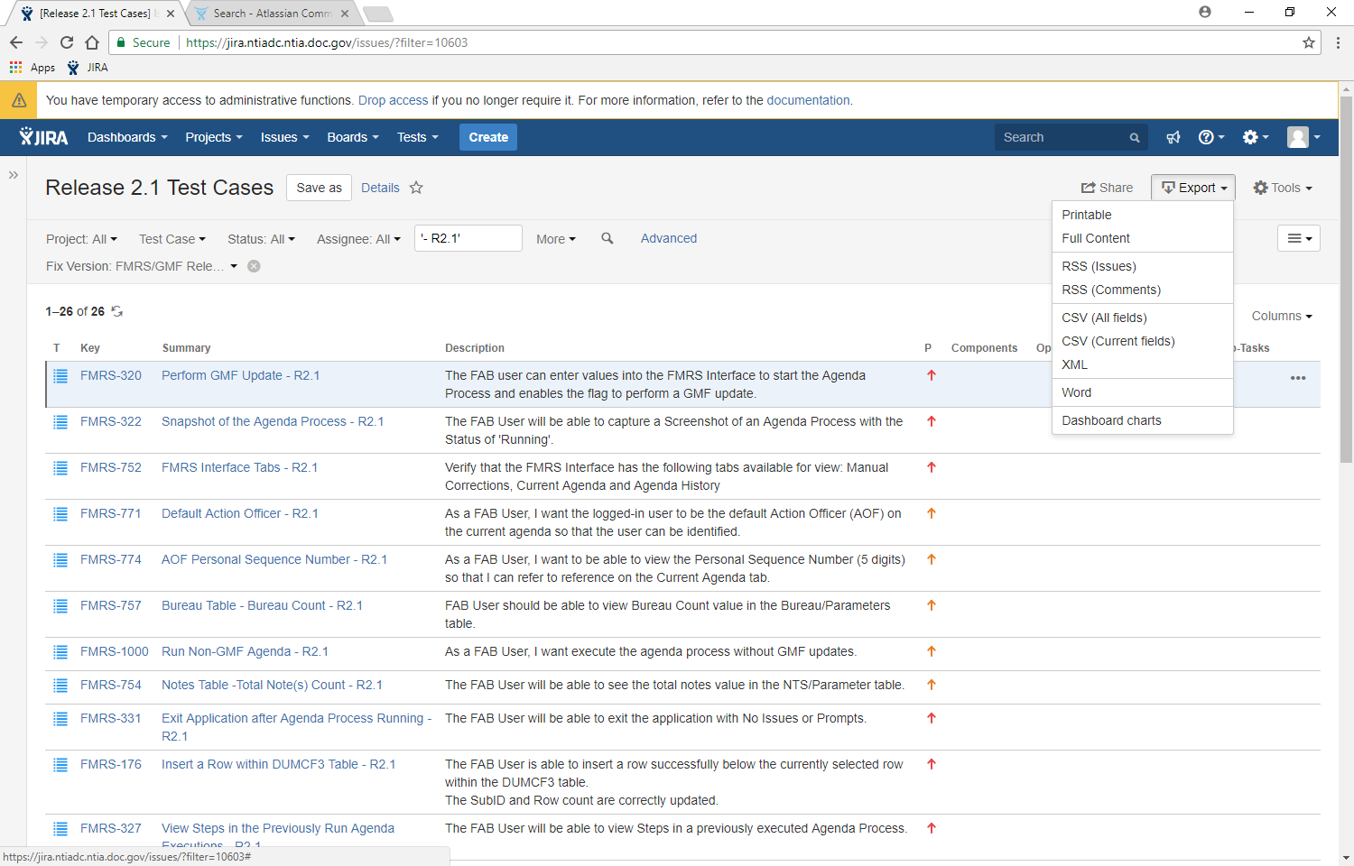
Task: Open issue FMRS-774 key link
Action: pos(111,559)
